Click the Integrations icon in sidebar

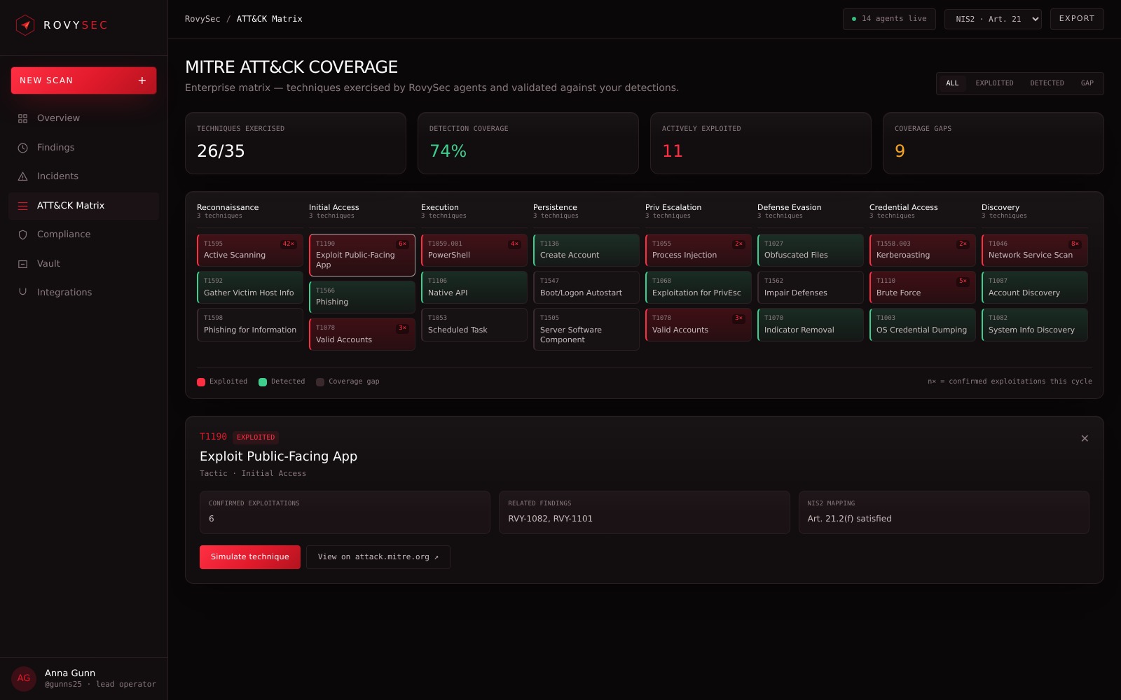click(22, 292)
